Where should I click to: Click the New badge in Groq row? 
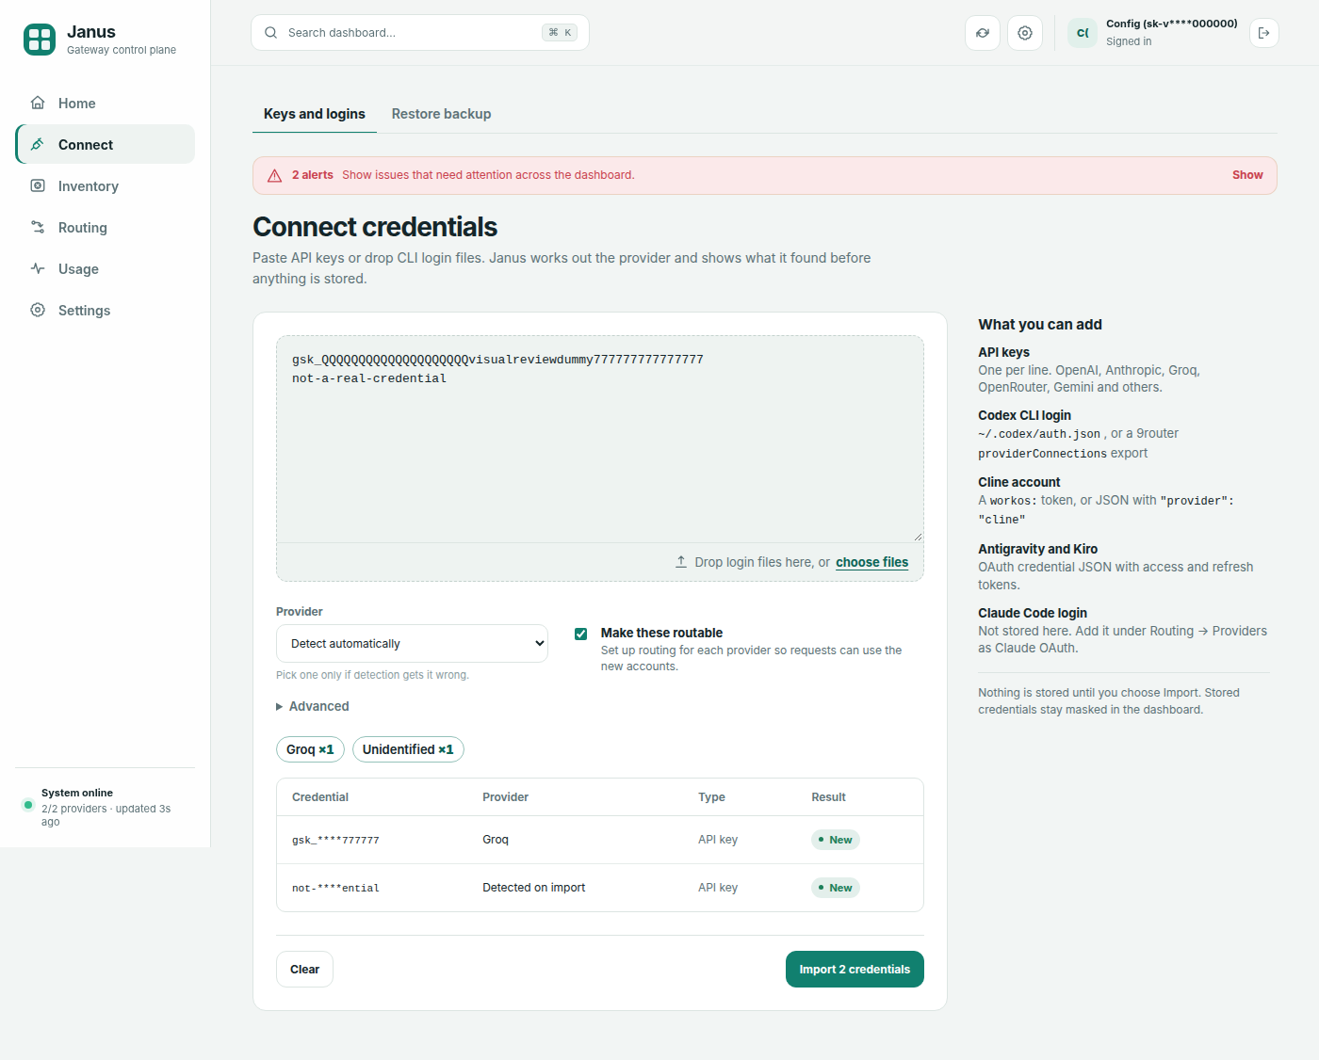coord(836,840)
